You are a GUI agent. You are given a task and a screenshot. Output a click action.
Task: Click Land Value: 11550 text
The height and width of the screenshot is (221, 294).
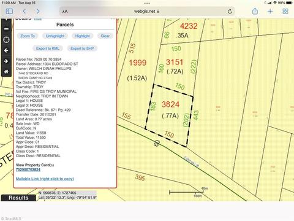31,133
